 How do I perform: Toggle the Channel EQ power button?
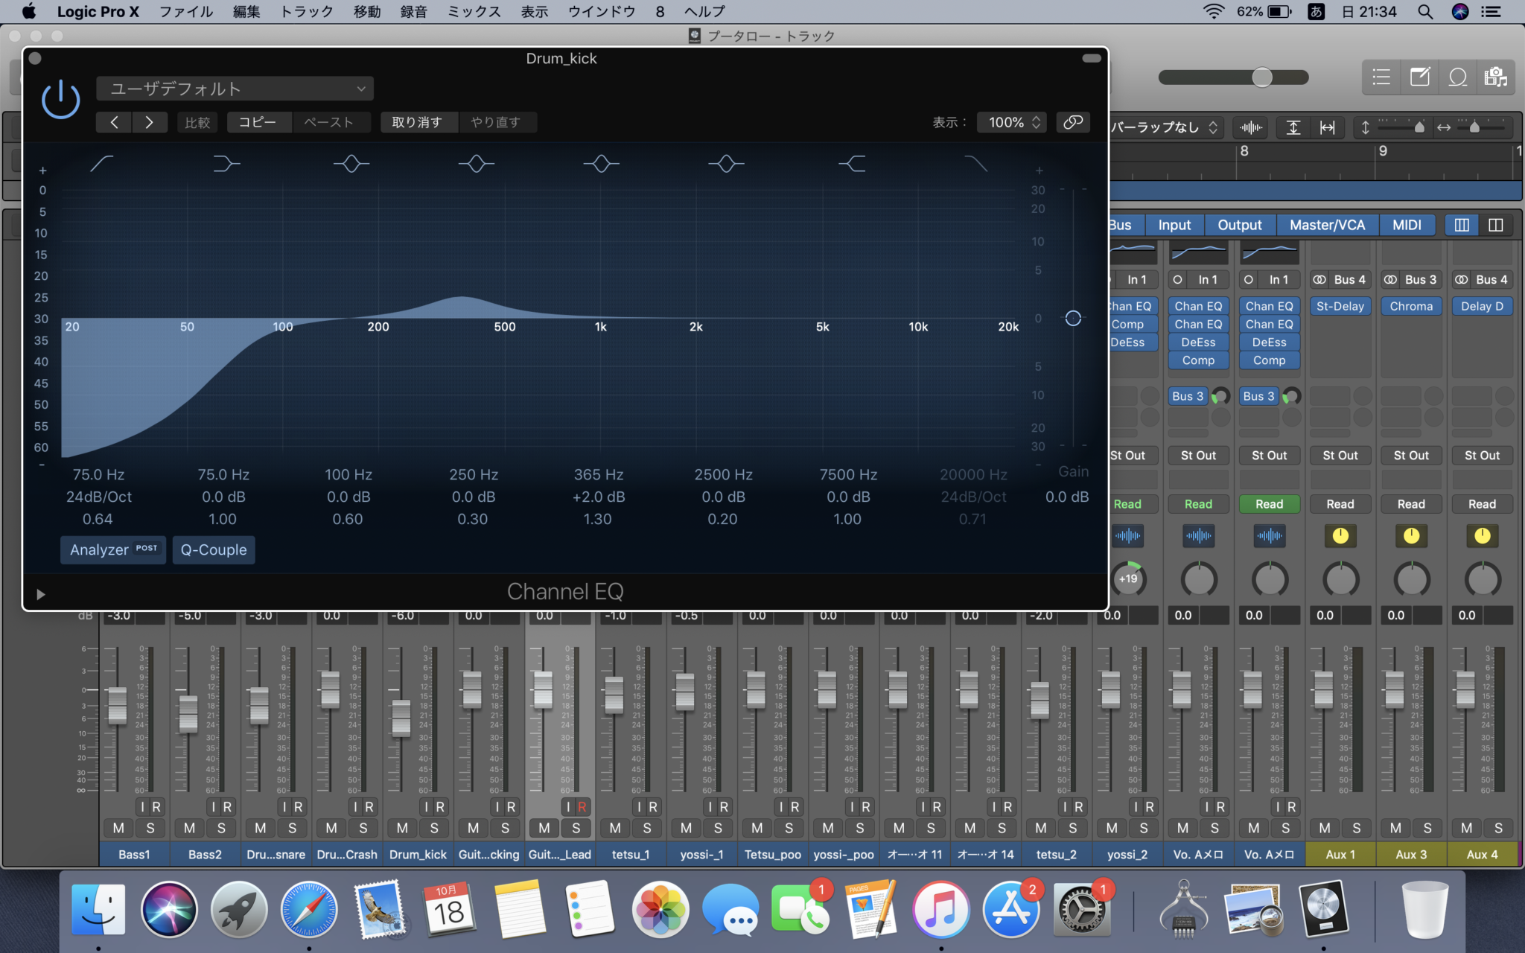click(x=60, y=99)
